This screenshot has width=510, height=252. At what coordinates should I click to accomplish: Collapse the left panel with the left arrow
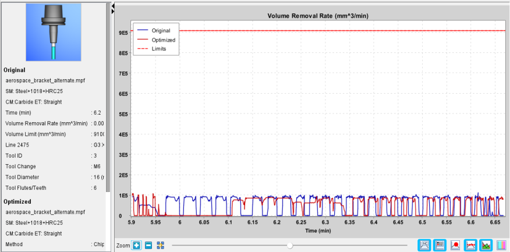[113, 6]
